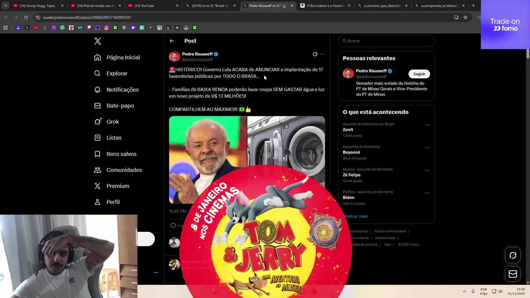Open Beyoncé trending topic
Viewport: 530px width, 298px height.
click(352, 152)
